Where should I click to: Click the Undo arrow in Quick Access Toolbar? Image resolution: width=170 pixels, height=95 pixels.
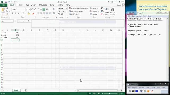[x=10, y=2]
